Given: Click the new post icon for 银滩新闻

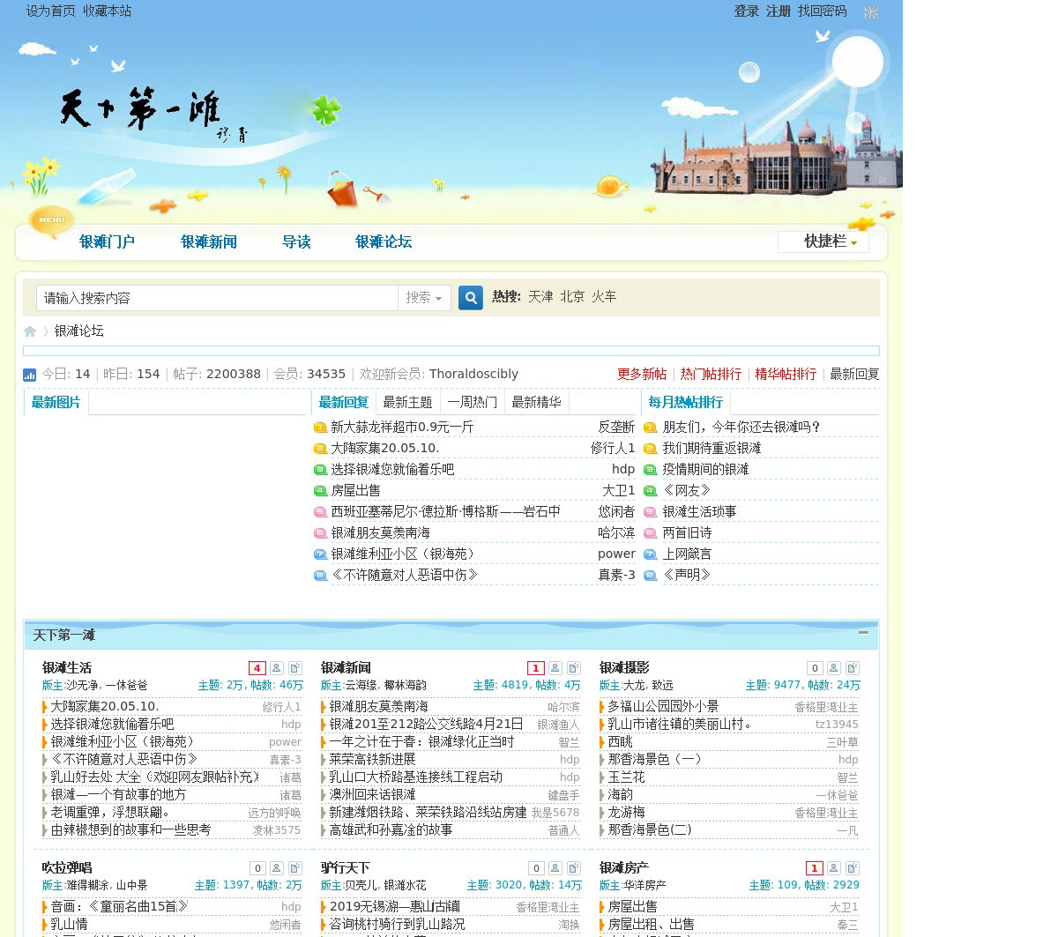Looking at the screenshot, I should 574,668.
